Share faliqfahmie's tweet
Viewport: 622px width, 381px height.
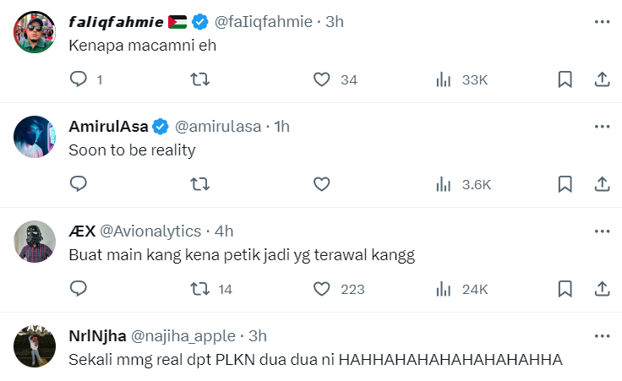(x=603, y=79)
